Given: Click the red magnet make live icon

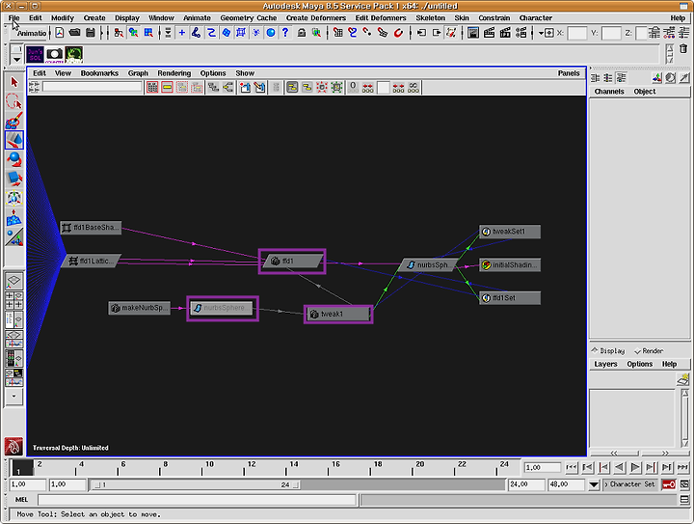Looking at the screenshot, I should point(398,33).
